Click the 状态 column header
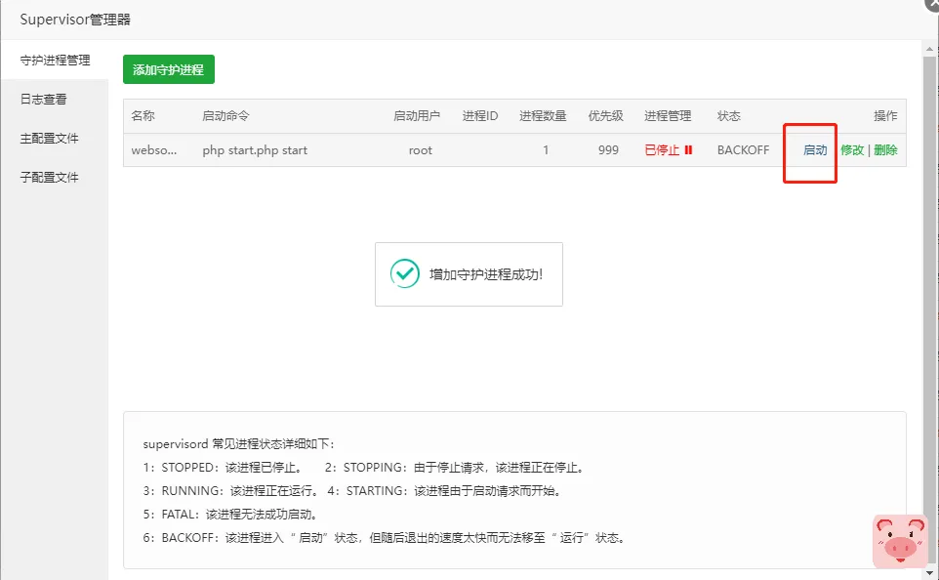The image size is (939, 580). coord(729,115)
